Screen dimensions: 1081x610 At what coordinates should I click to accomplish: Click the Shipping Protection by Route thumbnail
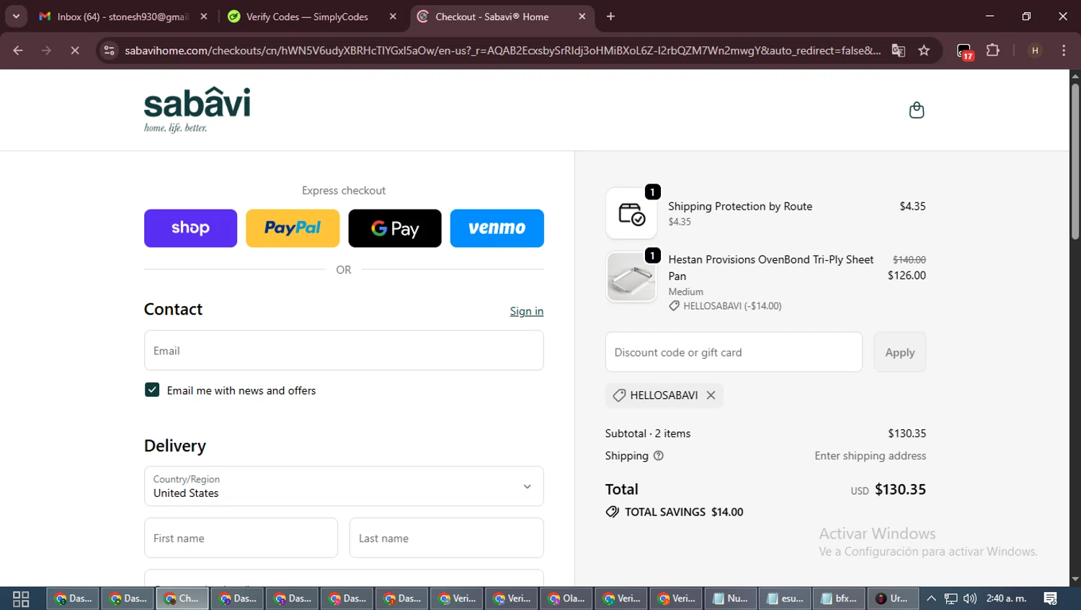click(631, 213)
